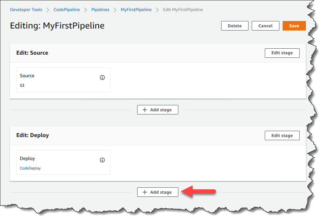This screenshot has height=223, width=325.
Task: Save the pipeline changes
Action: pos(294,26)
